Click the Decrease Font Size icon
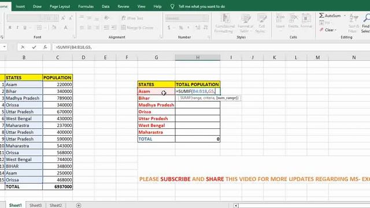 (x=71, y=18)
